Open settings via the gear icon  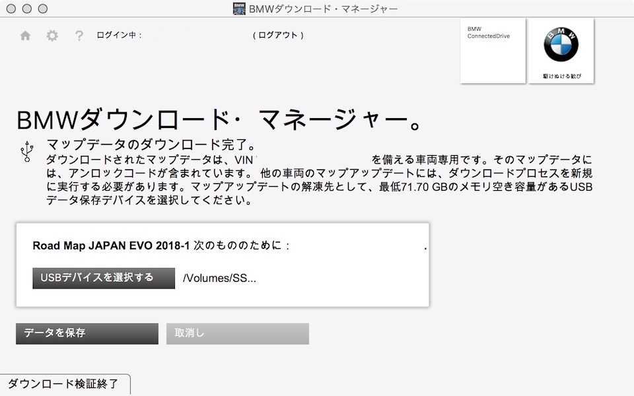pos(52,36)
